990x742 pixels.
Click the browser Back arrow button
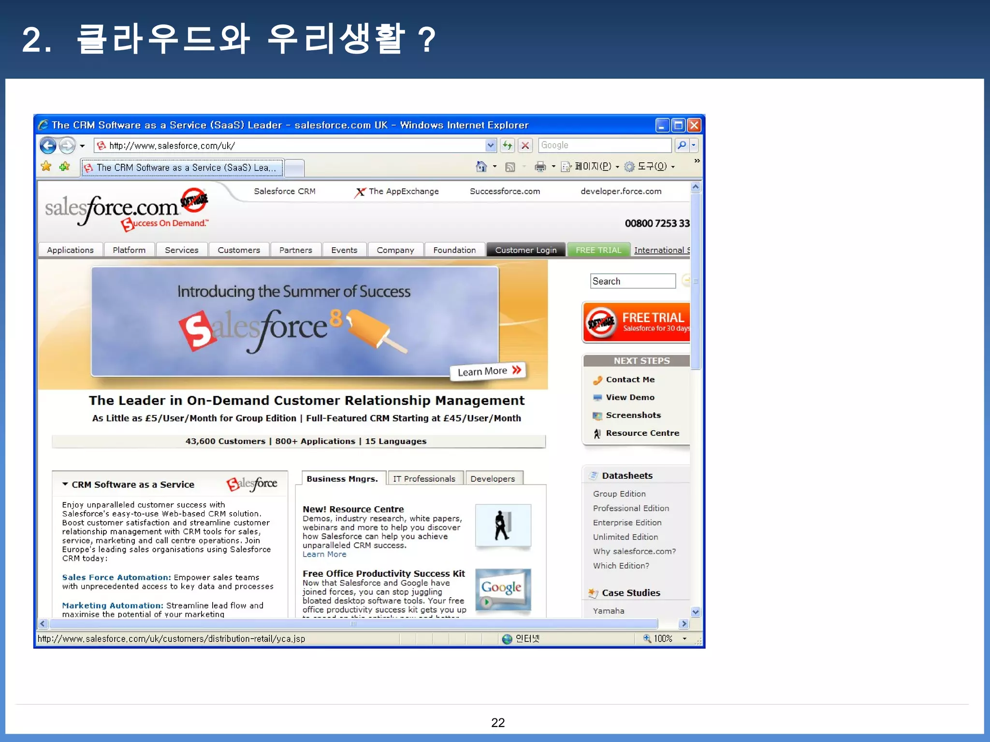click(x=48, y=145)
